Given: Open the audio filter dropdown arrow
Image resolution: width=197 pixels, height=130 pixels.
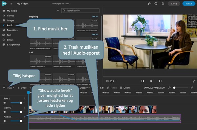Looking at the screenshot, I should click(x=58, y=11).
